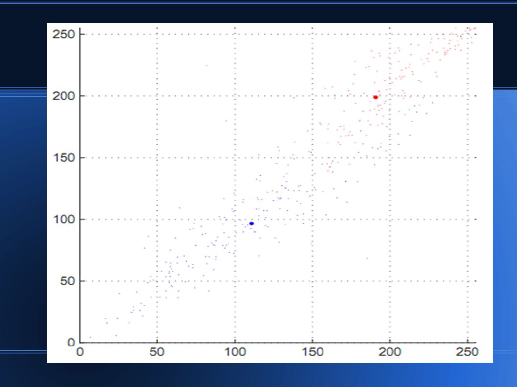The width and height of the screenshot is (517, 387).
Task: Select the vertical axis label 150
Action: click(65, 158)
